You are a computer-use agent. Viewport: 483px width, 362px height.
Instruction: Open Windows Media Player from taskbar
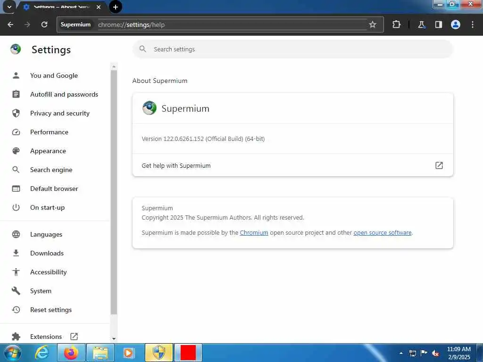coord(128,353)
